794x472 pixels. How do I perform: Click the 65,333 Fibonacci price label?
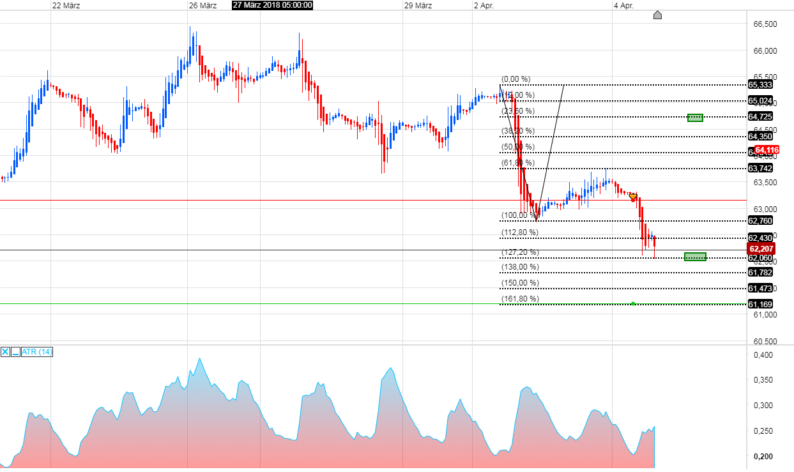point(760,85)
